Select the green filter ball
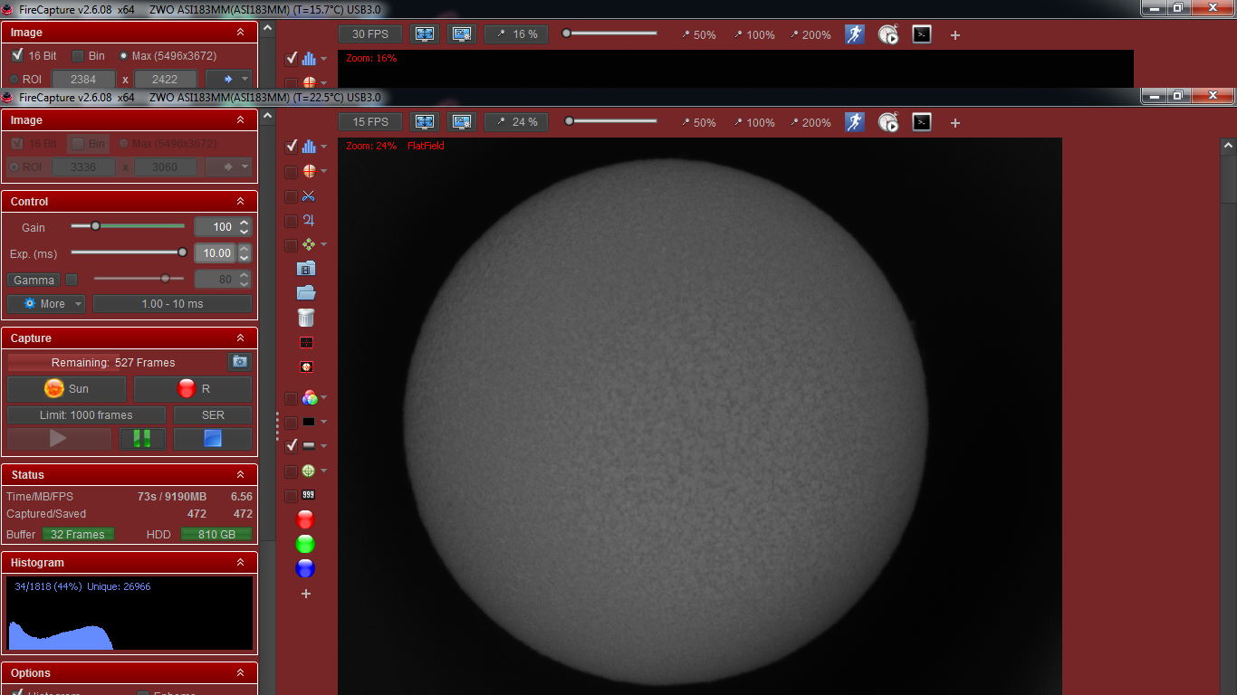 click(305, 544)
